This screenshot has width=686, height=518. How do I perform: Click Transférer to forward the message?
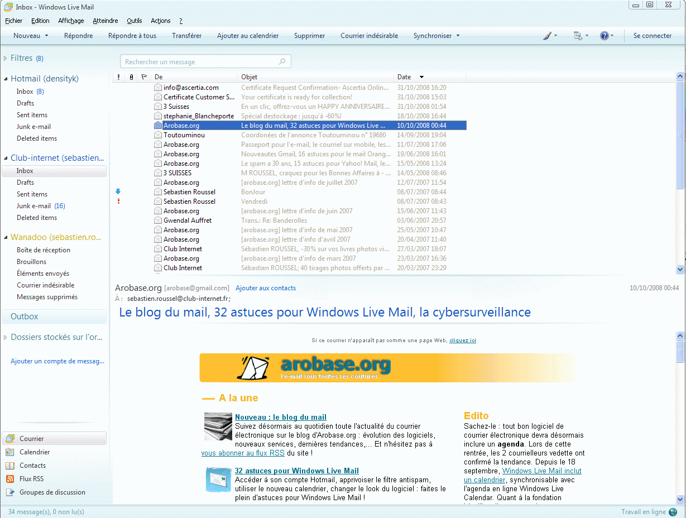[x=187, y=36]
